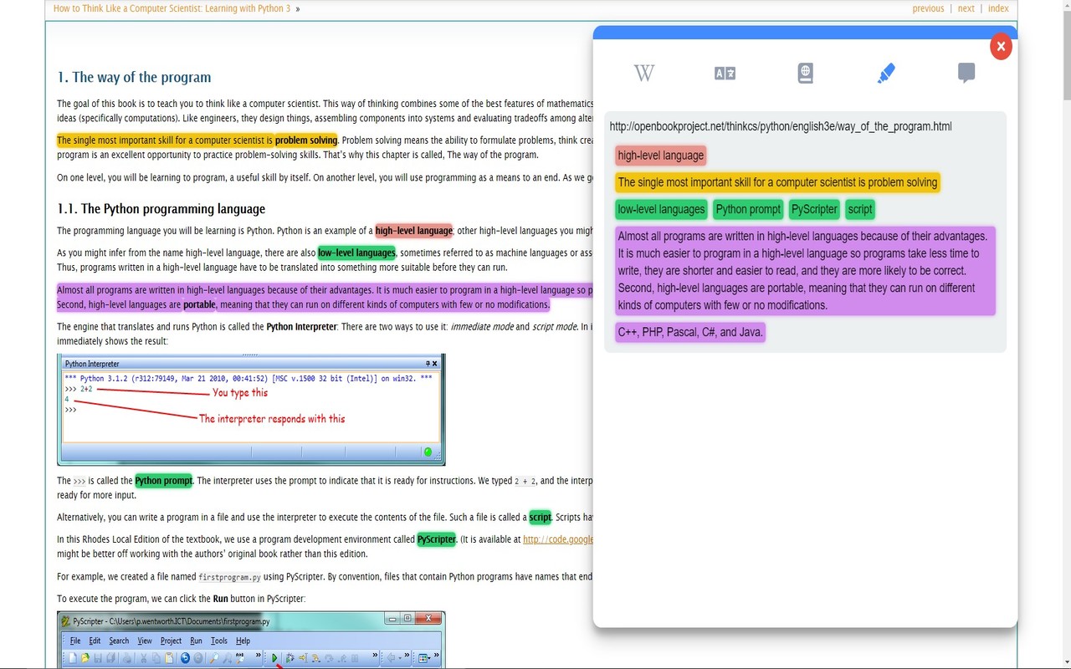Click the green 'Python prompt' chip in panel

(748, 209)
